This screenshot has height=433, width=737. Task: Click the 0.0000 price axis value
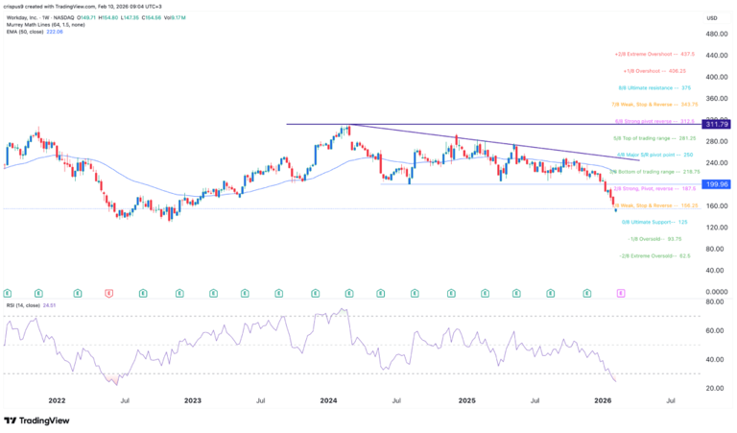click(716, 292)
